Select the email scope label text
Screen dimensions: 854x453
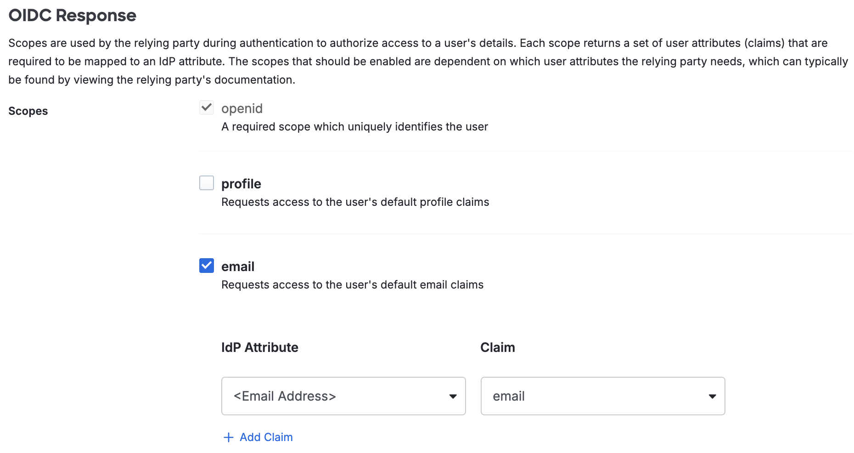(238, 266)
